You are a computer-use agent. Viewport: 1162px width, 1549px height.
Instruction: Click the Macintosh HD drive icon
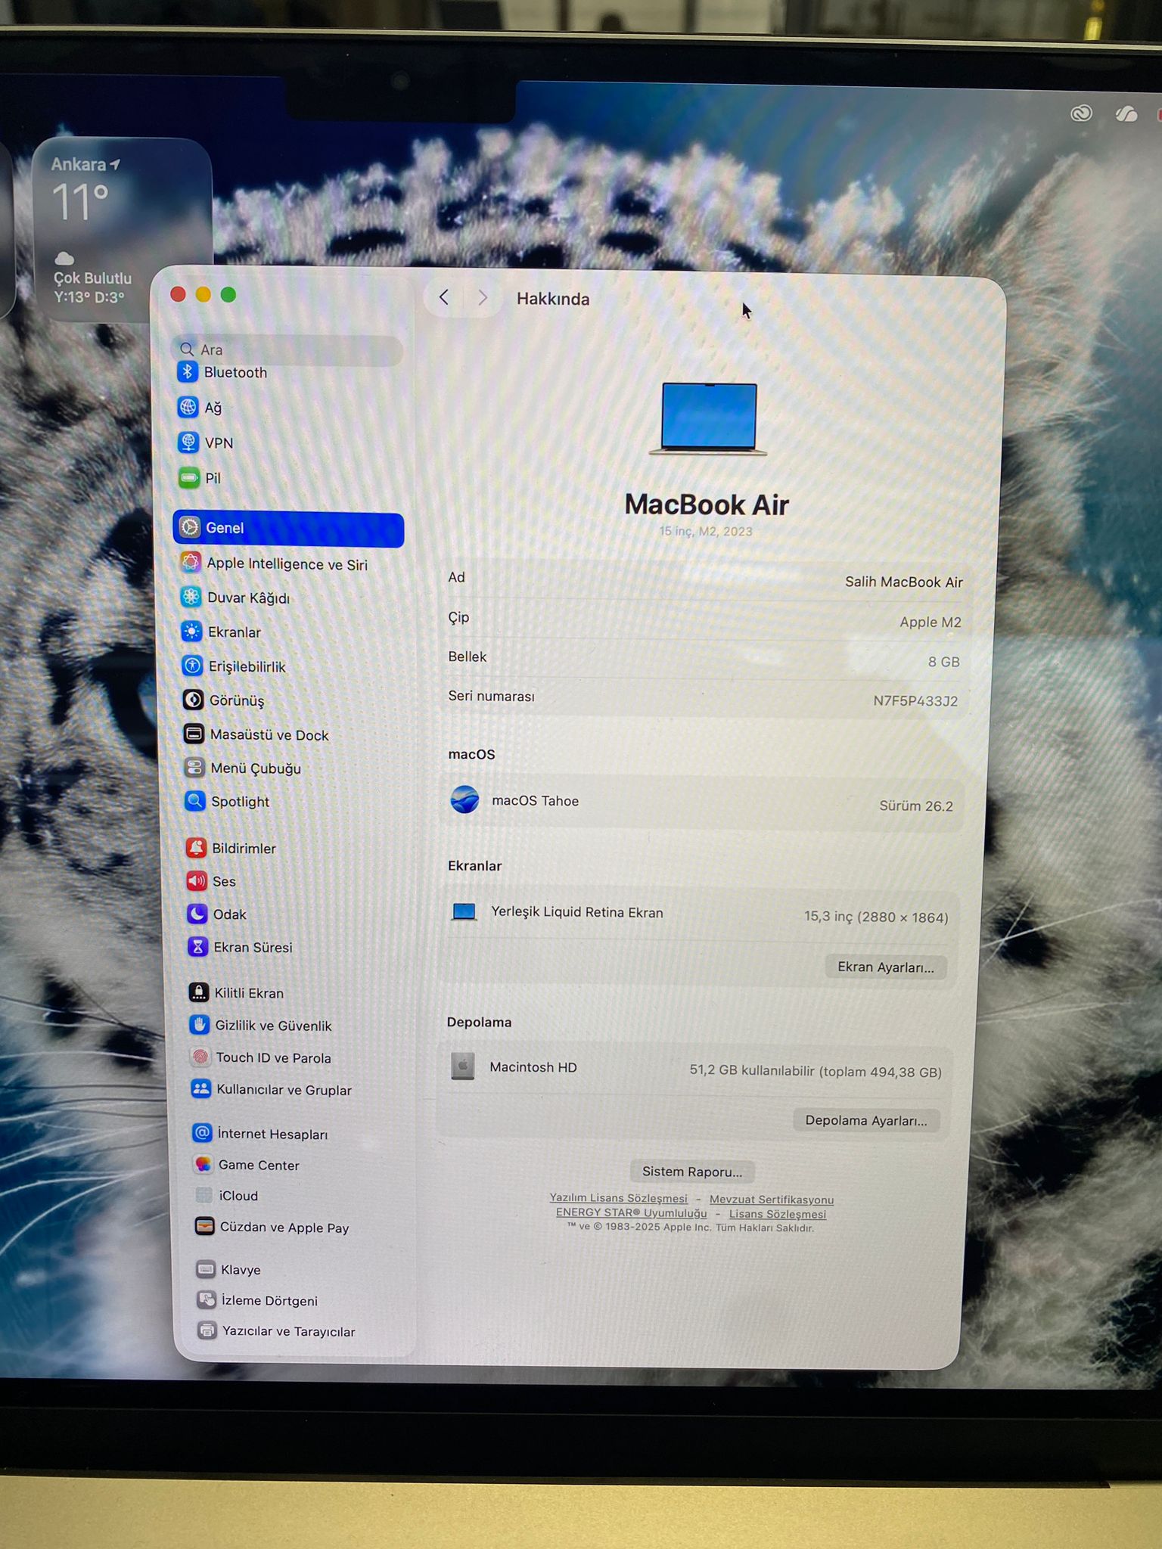(x=463, y=1066)
